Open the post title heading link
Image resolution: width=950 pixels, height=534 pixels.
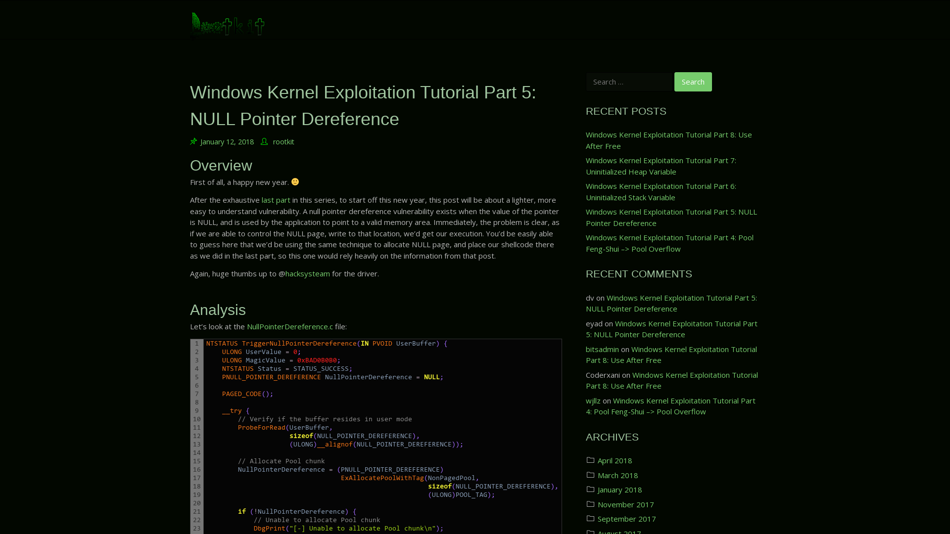tap(363, 106)
